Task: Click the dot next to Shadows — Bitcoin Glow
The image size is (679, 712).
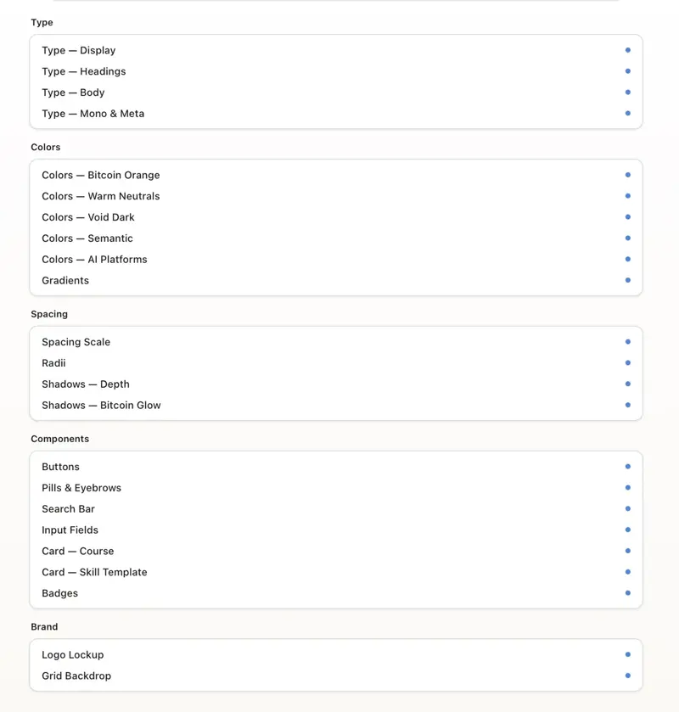Action: (x=628, y=405)
